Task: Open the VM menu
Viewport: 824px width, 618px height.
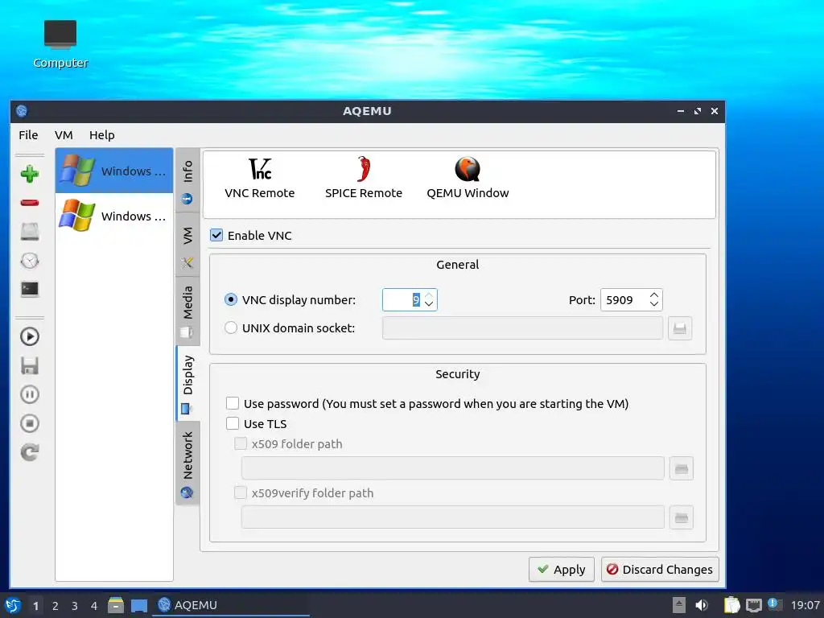Action: tap(64, 135)
